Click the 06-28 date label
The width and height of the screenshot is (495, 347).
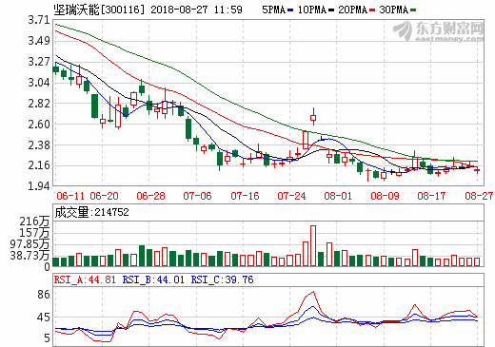coord(150,196)
